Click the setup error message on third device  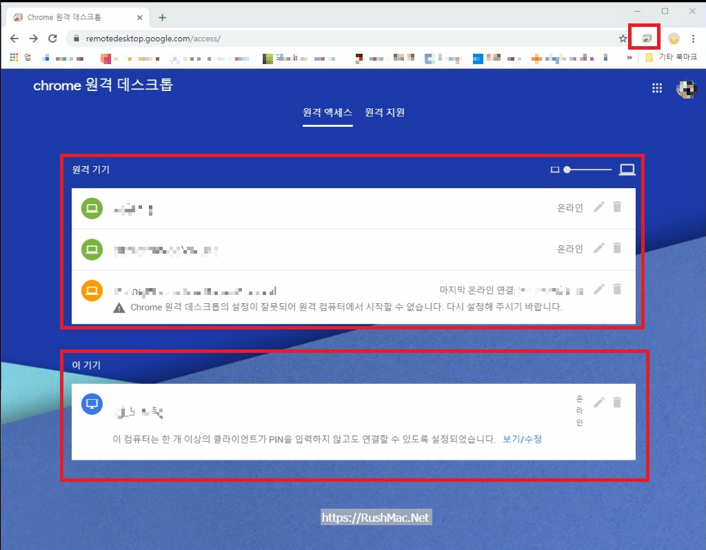(346, 307)
